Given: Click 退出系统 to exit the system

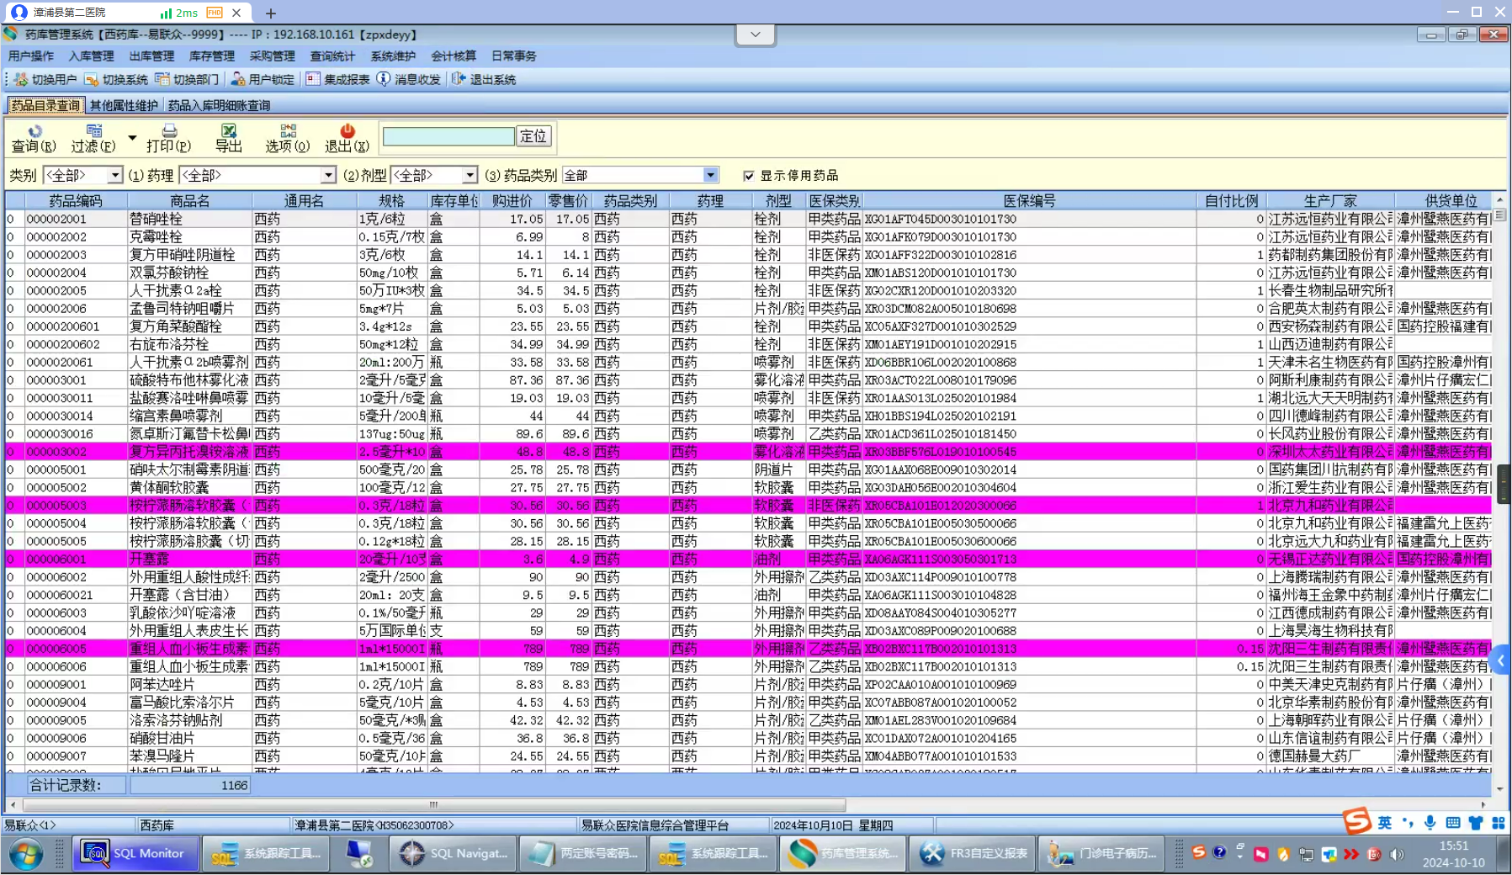Looking at the screenshot, I should 484,79.
